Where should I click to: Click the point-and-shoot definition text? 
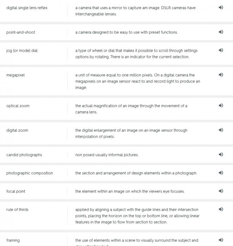coord(126,32)
